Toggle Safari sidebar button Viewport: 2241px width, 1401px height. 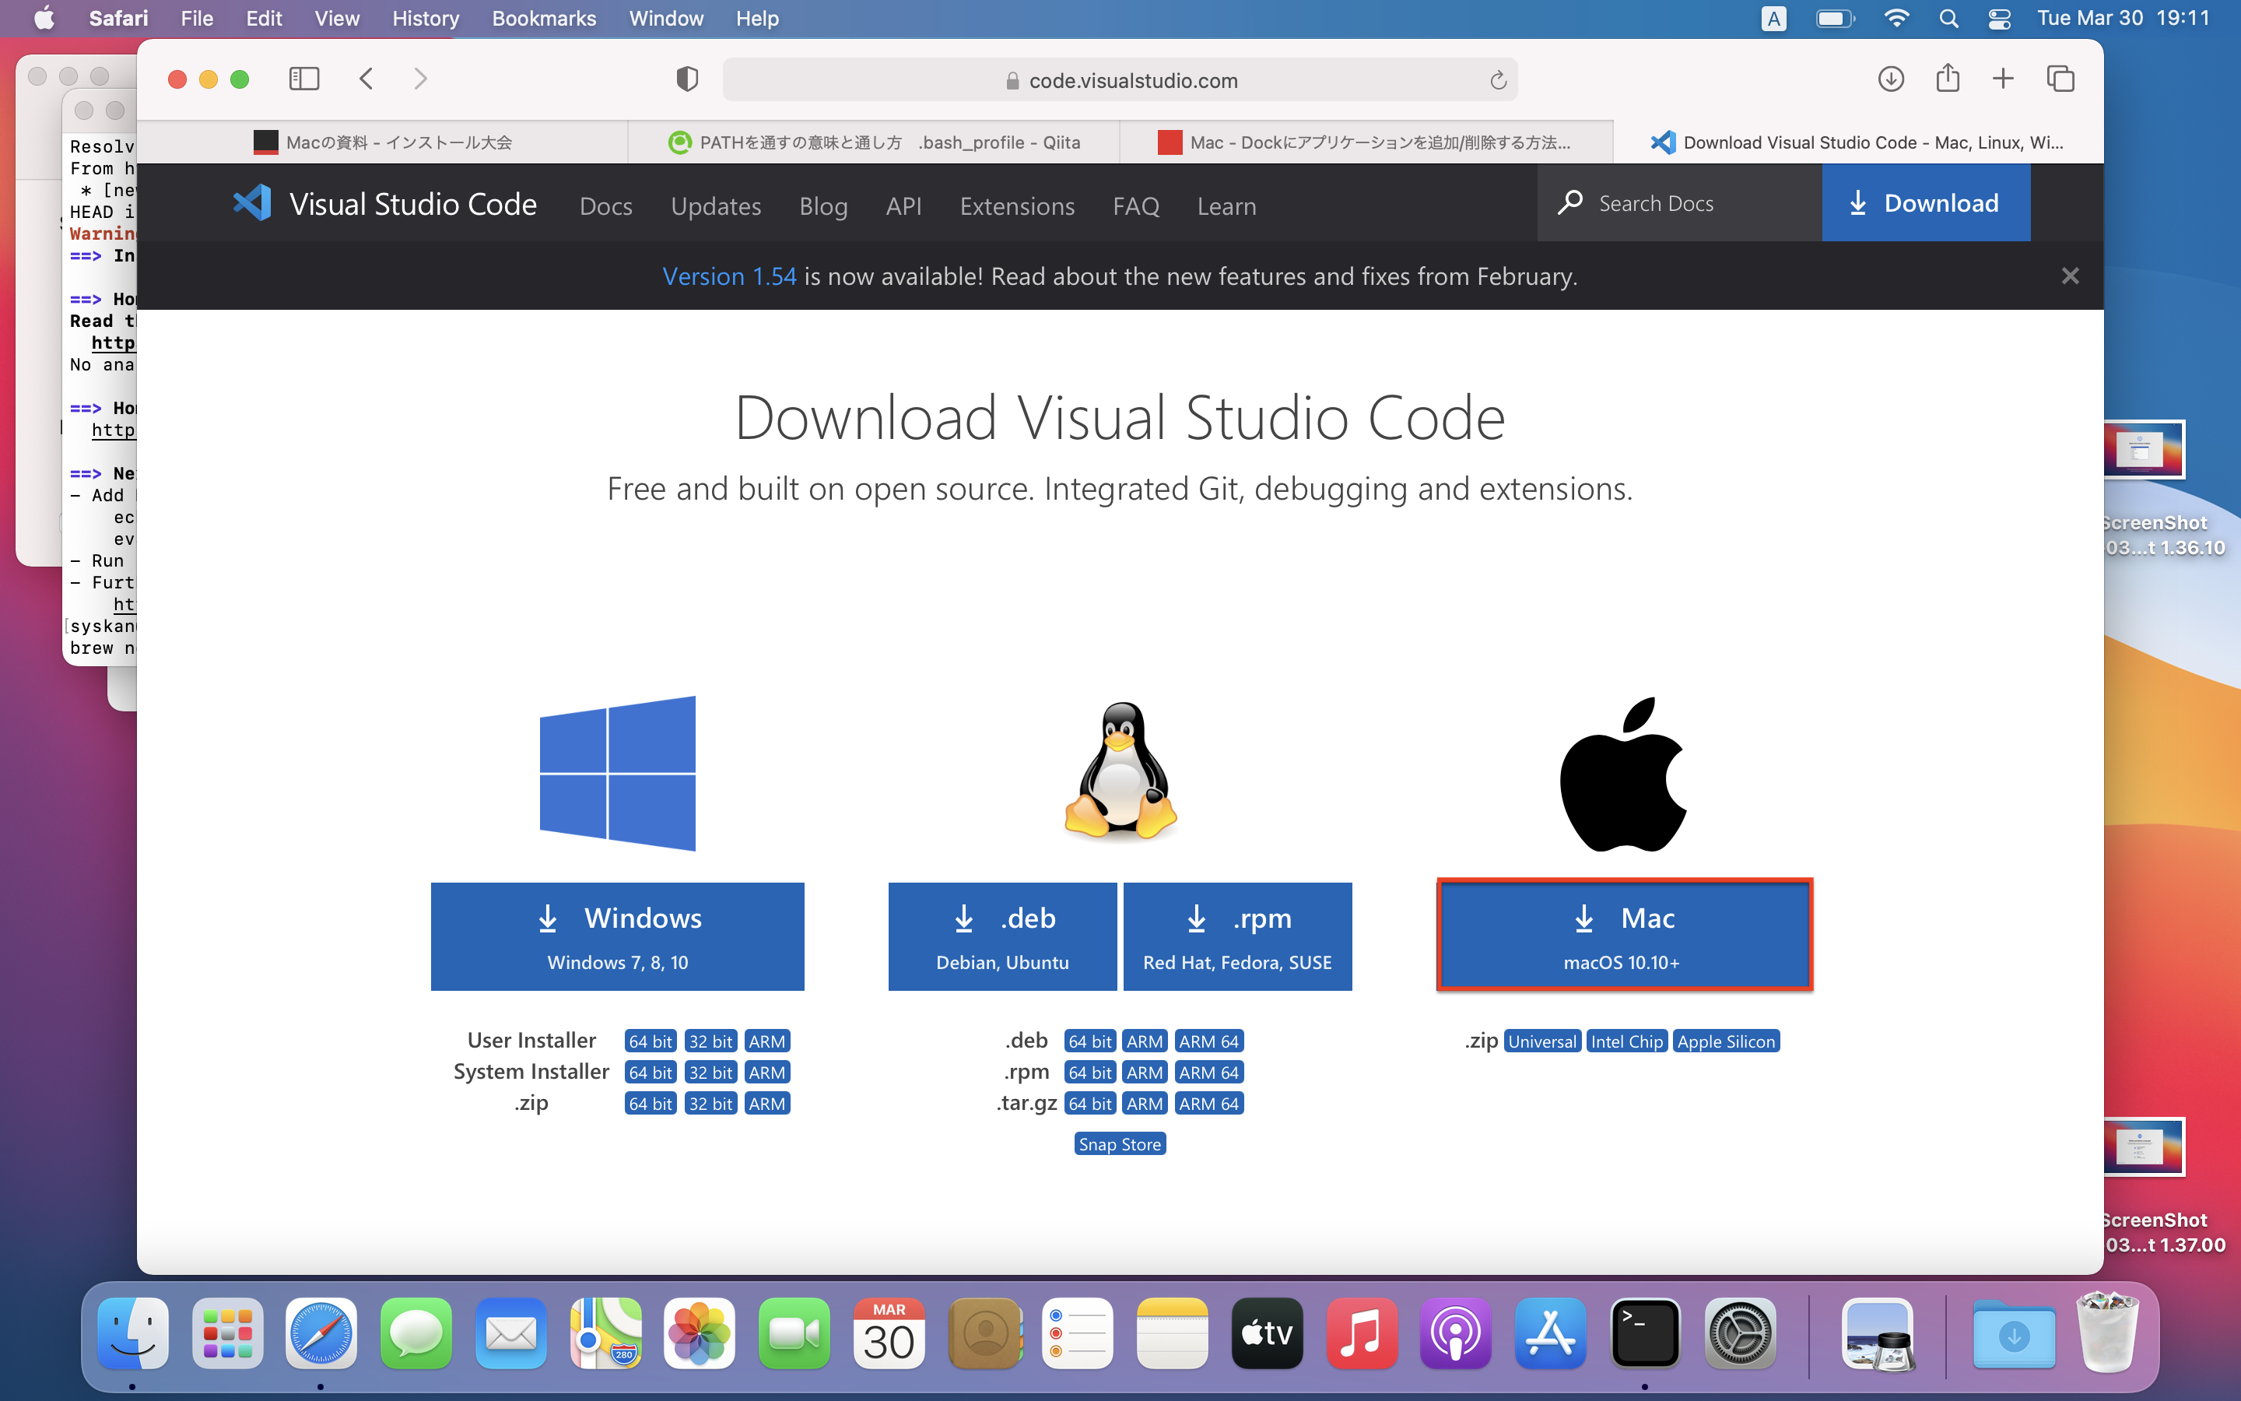[x=303, y=79]
